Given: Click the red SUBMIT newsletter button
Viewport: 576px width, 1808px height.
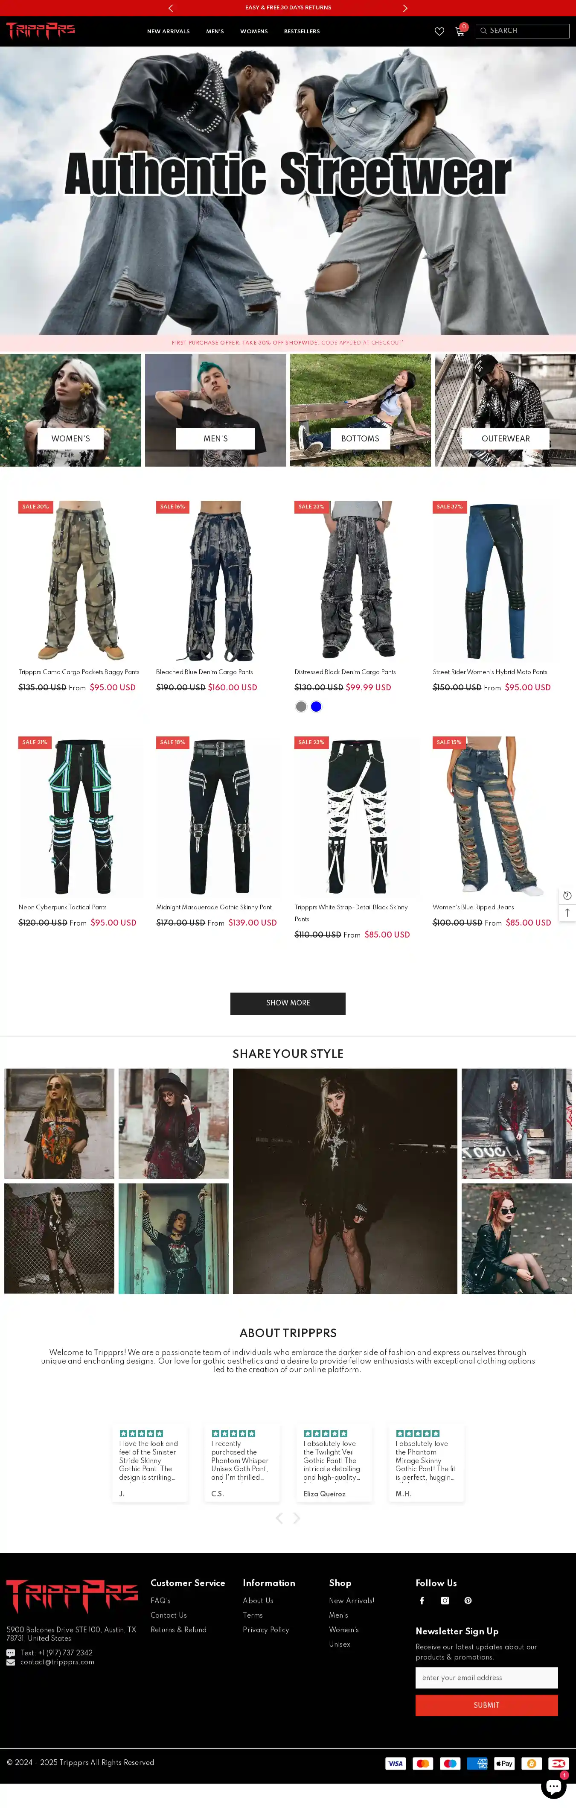Looking at the screenshot, I should [x=486, y=1705].
